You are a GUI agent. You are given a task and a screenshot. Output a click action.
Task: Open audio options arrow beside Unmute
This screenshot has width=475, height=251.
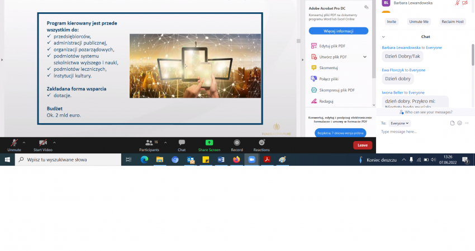tap(24, 142)
